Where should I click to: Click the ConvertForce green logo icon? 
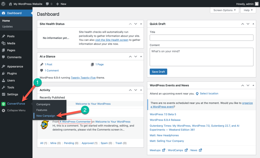4,104
